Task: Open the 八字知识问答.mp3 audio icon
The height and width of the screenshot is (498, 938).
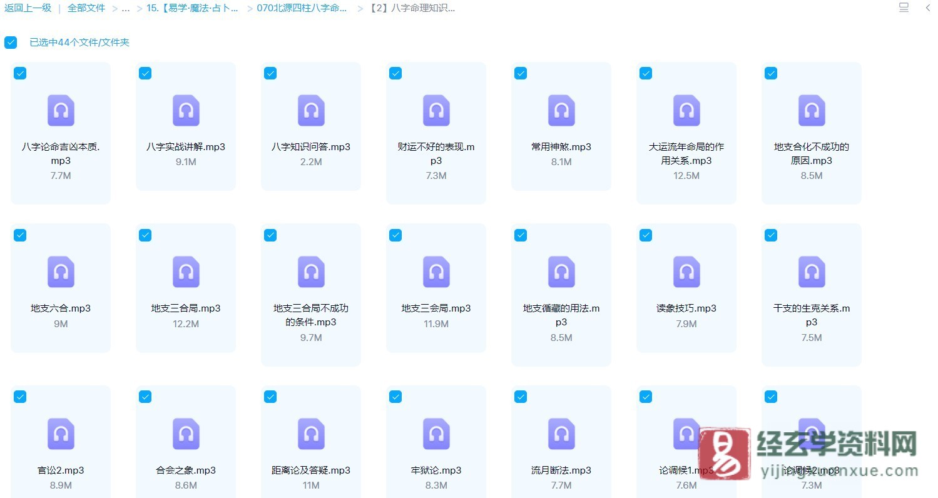Action: pyautogui.click(x=311, y=111)
